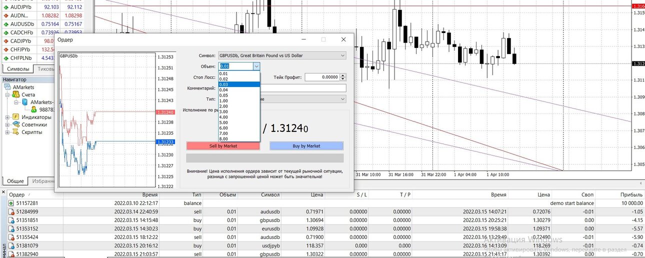This screenshot has width=645, height=258.
Task: Click the gray progress bar under Sell button
Action: (x=265, y=158)
